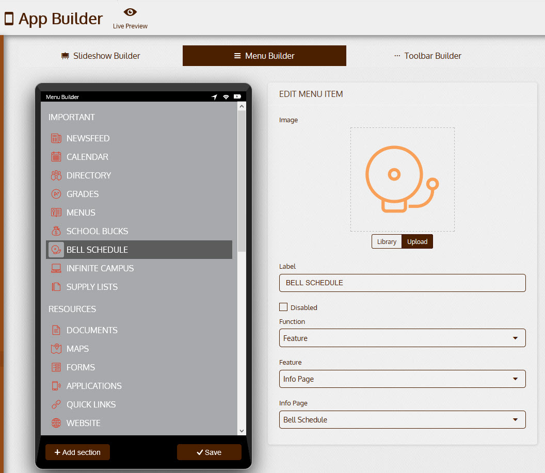The height and width of the screenshot is (473, 545).
Task: Select the SUPPLY LISTS menu item
Action: [139, 287]
